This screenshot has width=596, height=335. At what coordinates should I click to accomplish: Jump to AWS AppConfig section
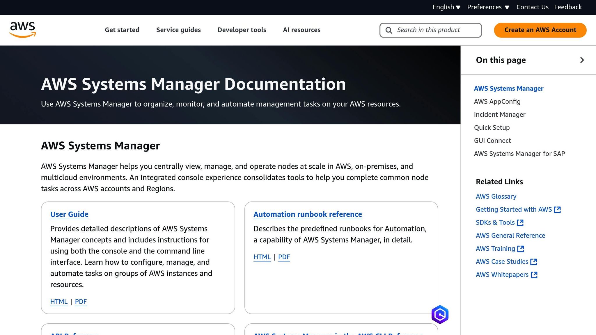click(497, 101)
